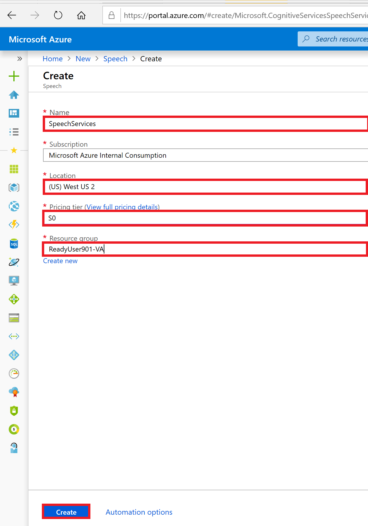The width and height of the screenshot is (368, 526).
Task: Open Virtual machines monitor icon
Action: pyautogui.click(x=14, y=281)
